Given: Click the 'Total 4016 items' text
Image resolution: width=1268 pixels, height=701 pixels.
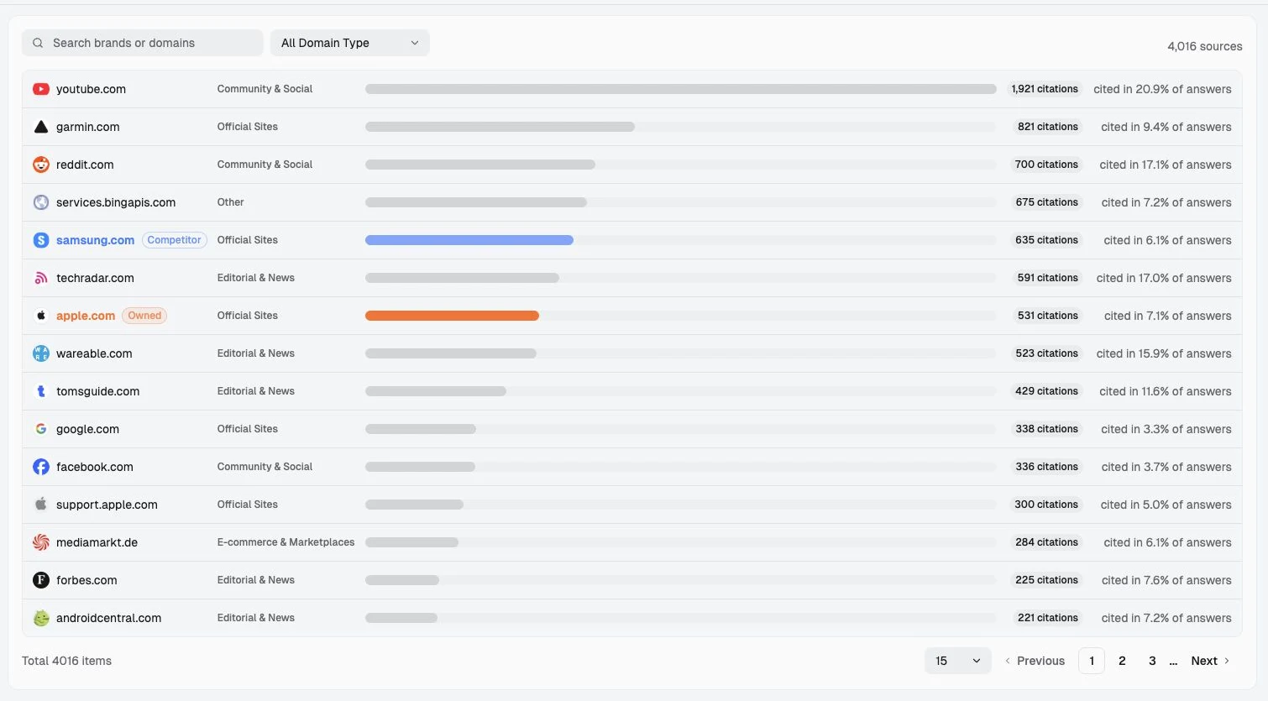Looking at the screenshot, I should pos(66,661).
